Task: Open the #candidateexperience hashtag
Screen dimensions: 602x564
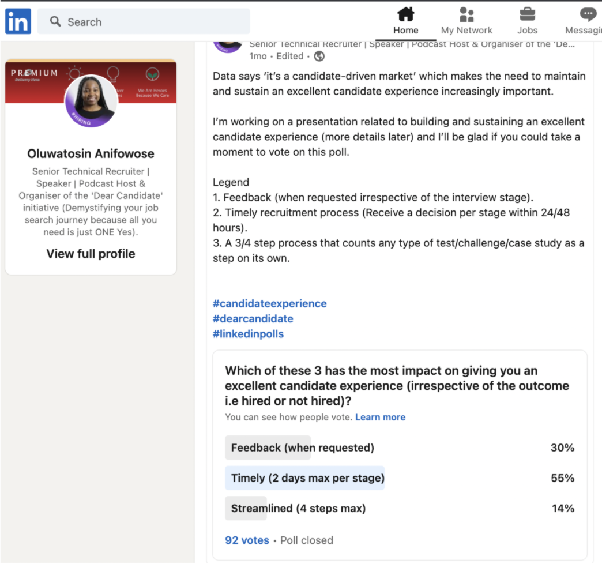Action: pyautogui.click(x=269, y=304)
